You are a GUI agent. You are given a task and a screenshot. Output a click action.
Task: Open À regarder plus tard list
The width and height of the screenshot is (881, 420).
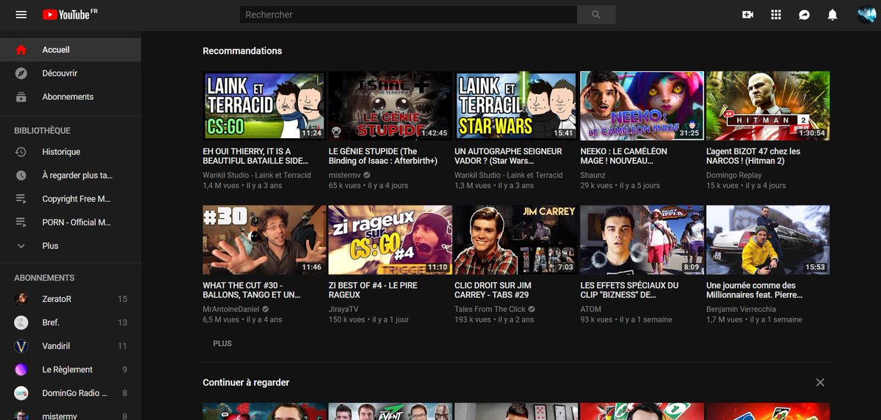click(x=70, y=175)
